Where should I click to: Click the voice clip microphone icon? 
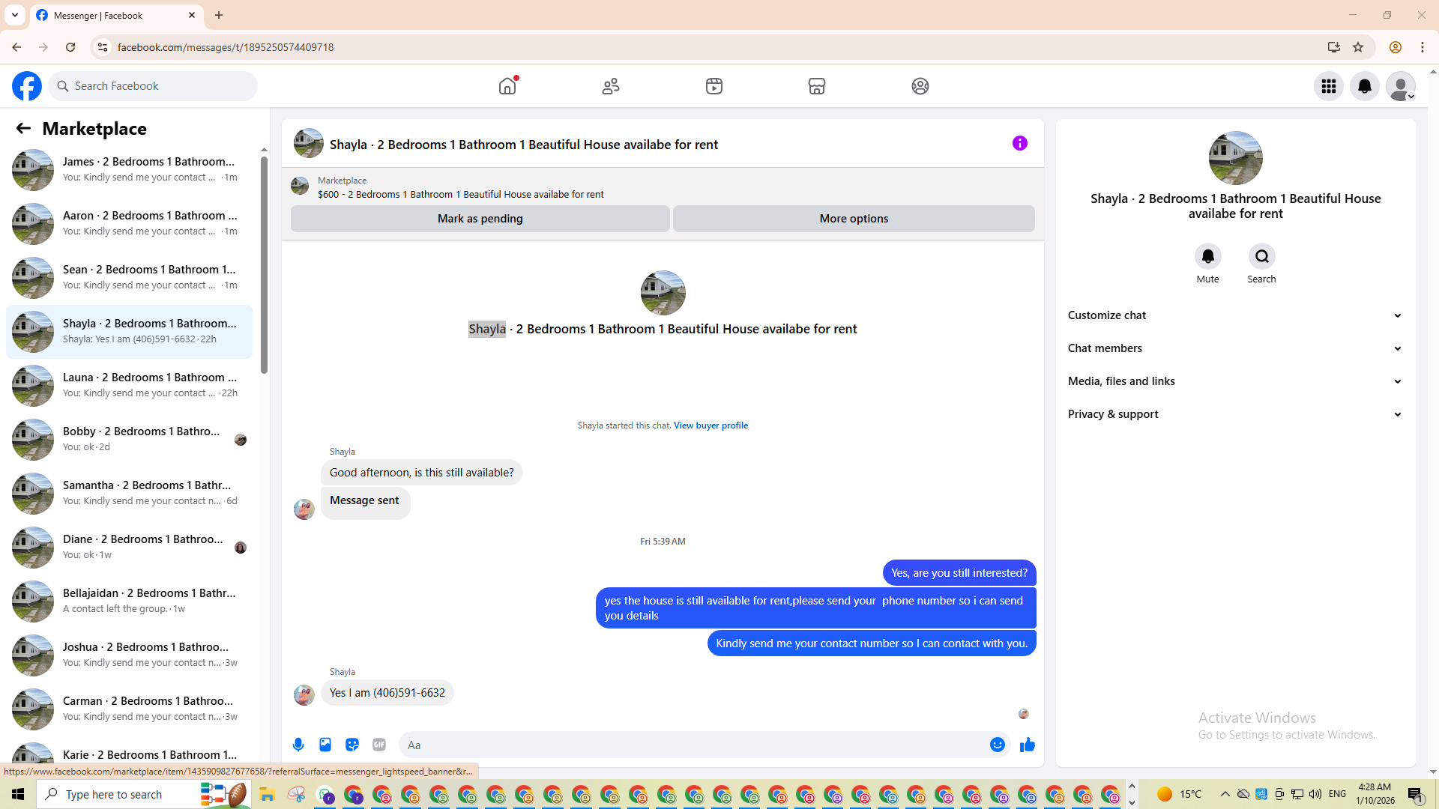tap(298, 745)
